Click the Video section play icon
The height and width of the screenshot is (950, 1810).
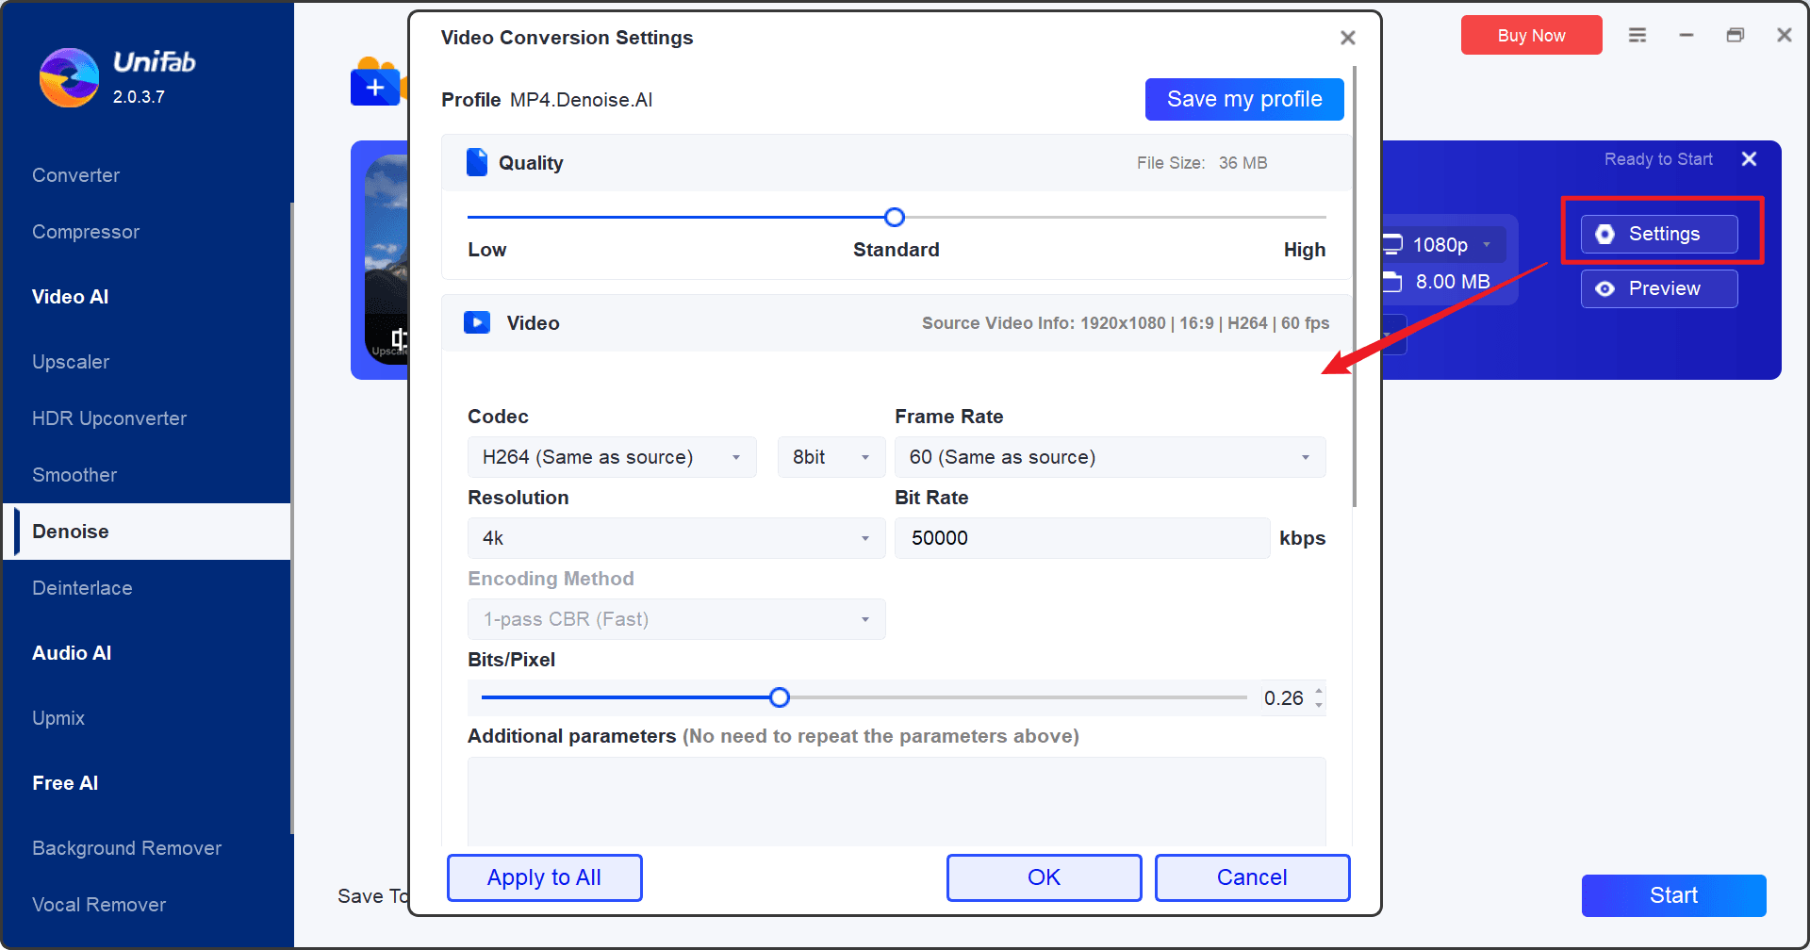477,322
